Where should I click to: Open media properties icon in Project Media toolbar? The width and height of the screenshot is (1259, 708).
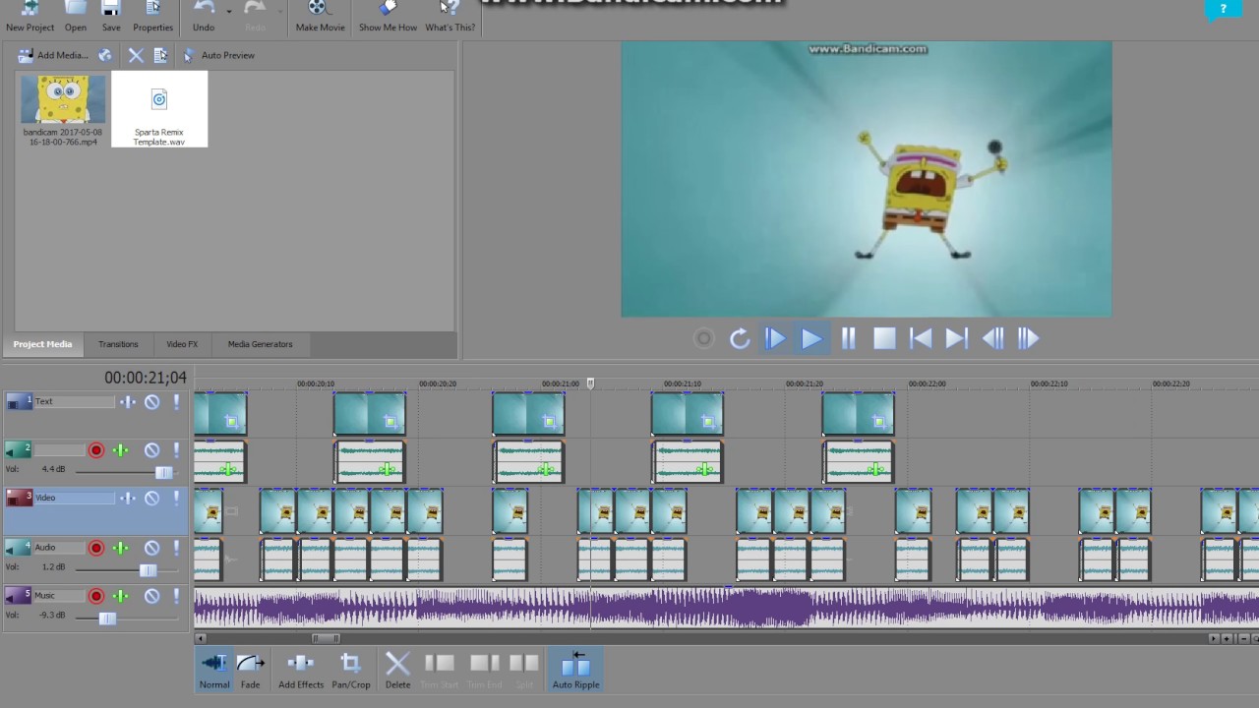(x=160, y=55)
